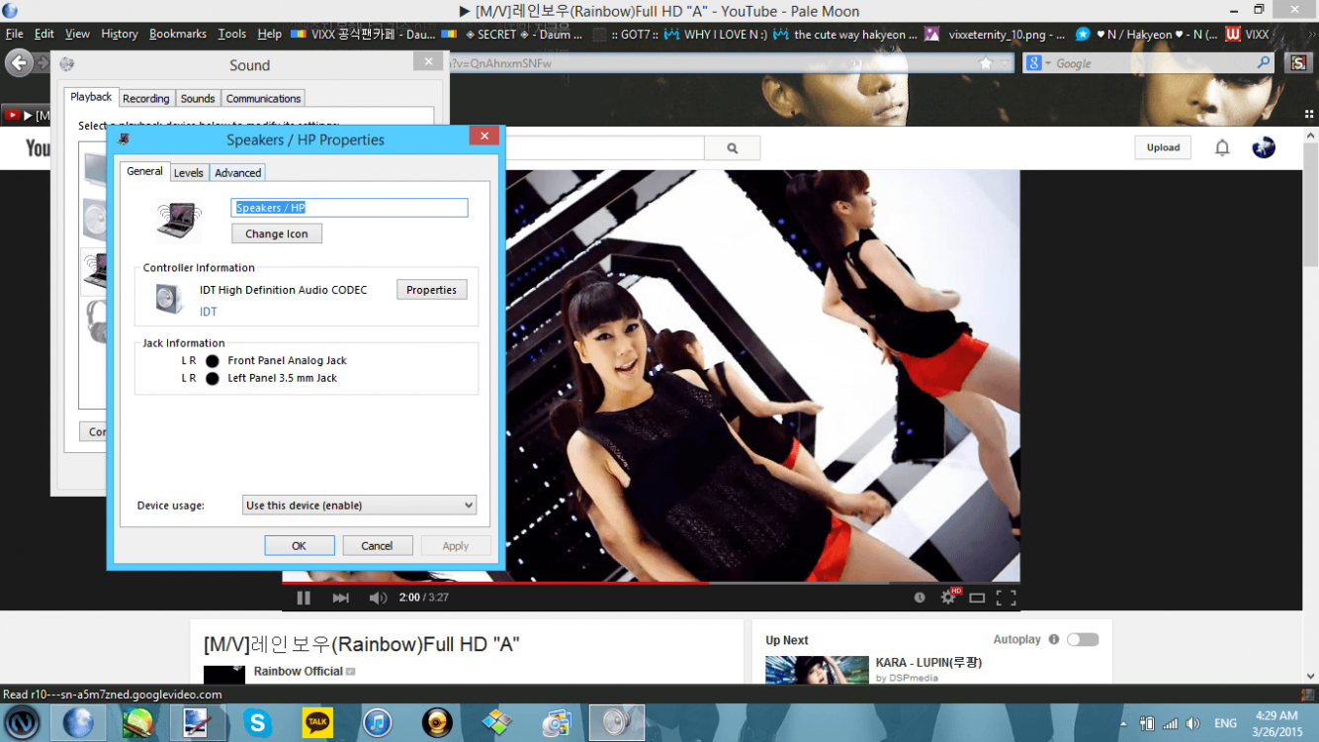Click Cancel in Speakers Properties
This screenshot has height=742, width=1319.
(377, 546)
